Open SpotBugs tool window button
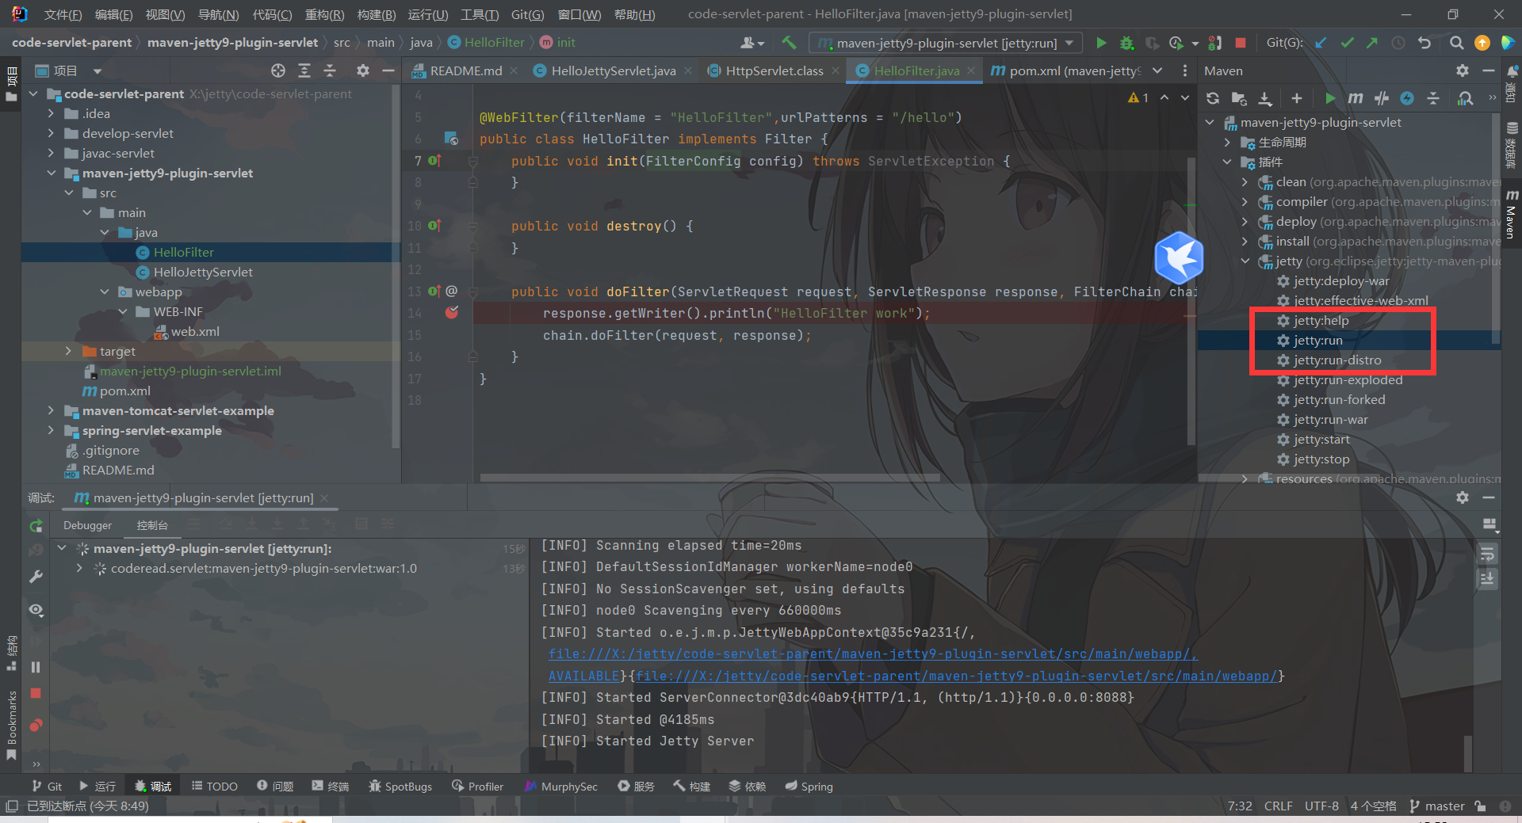 [400, 786]
